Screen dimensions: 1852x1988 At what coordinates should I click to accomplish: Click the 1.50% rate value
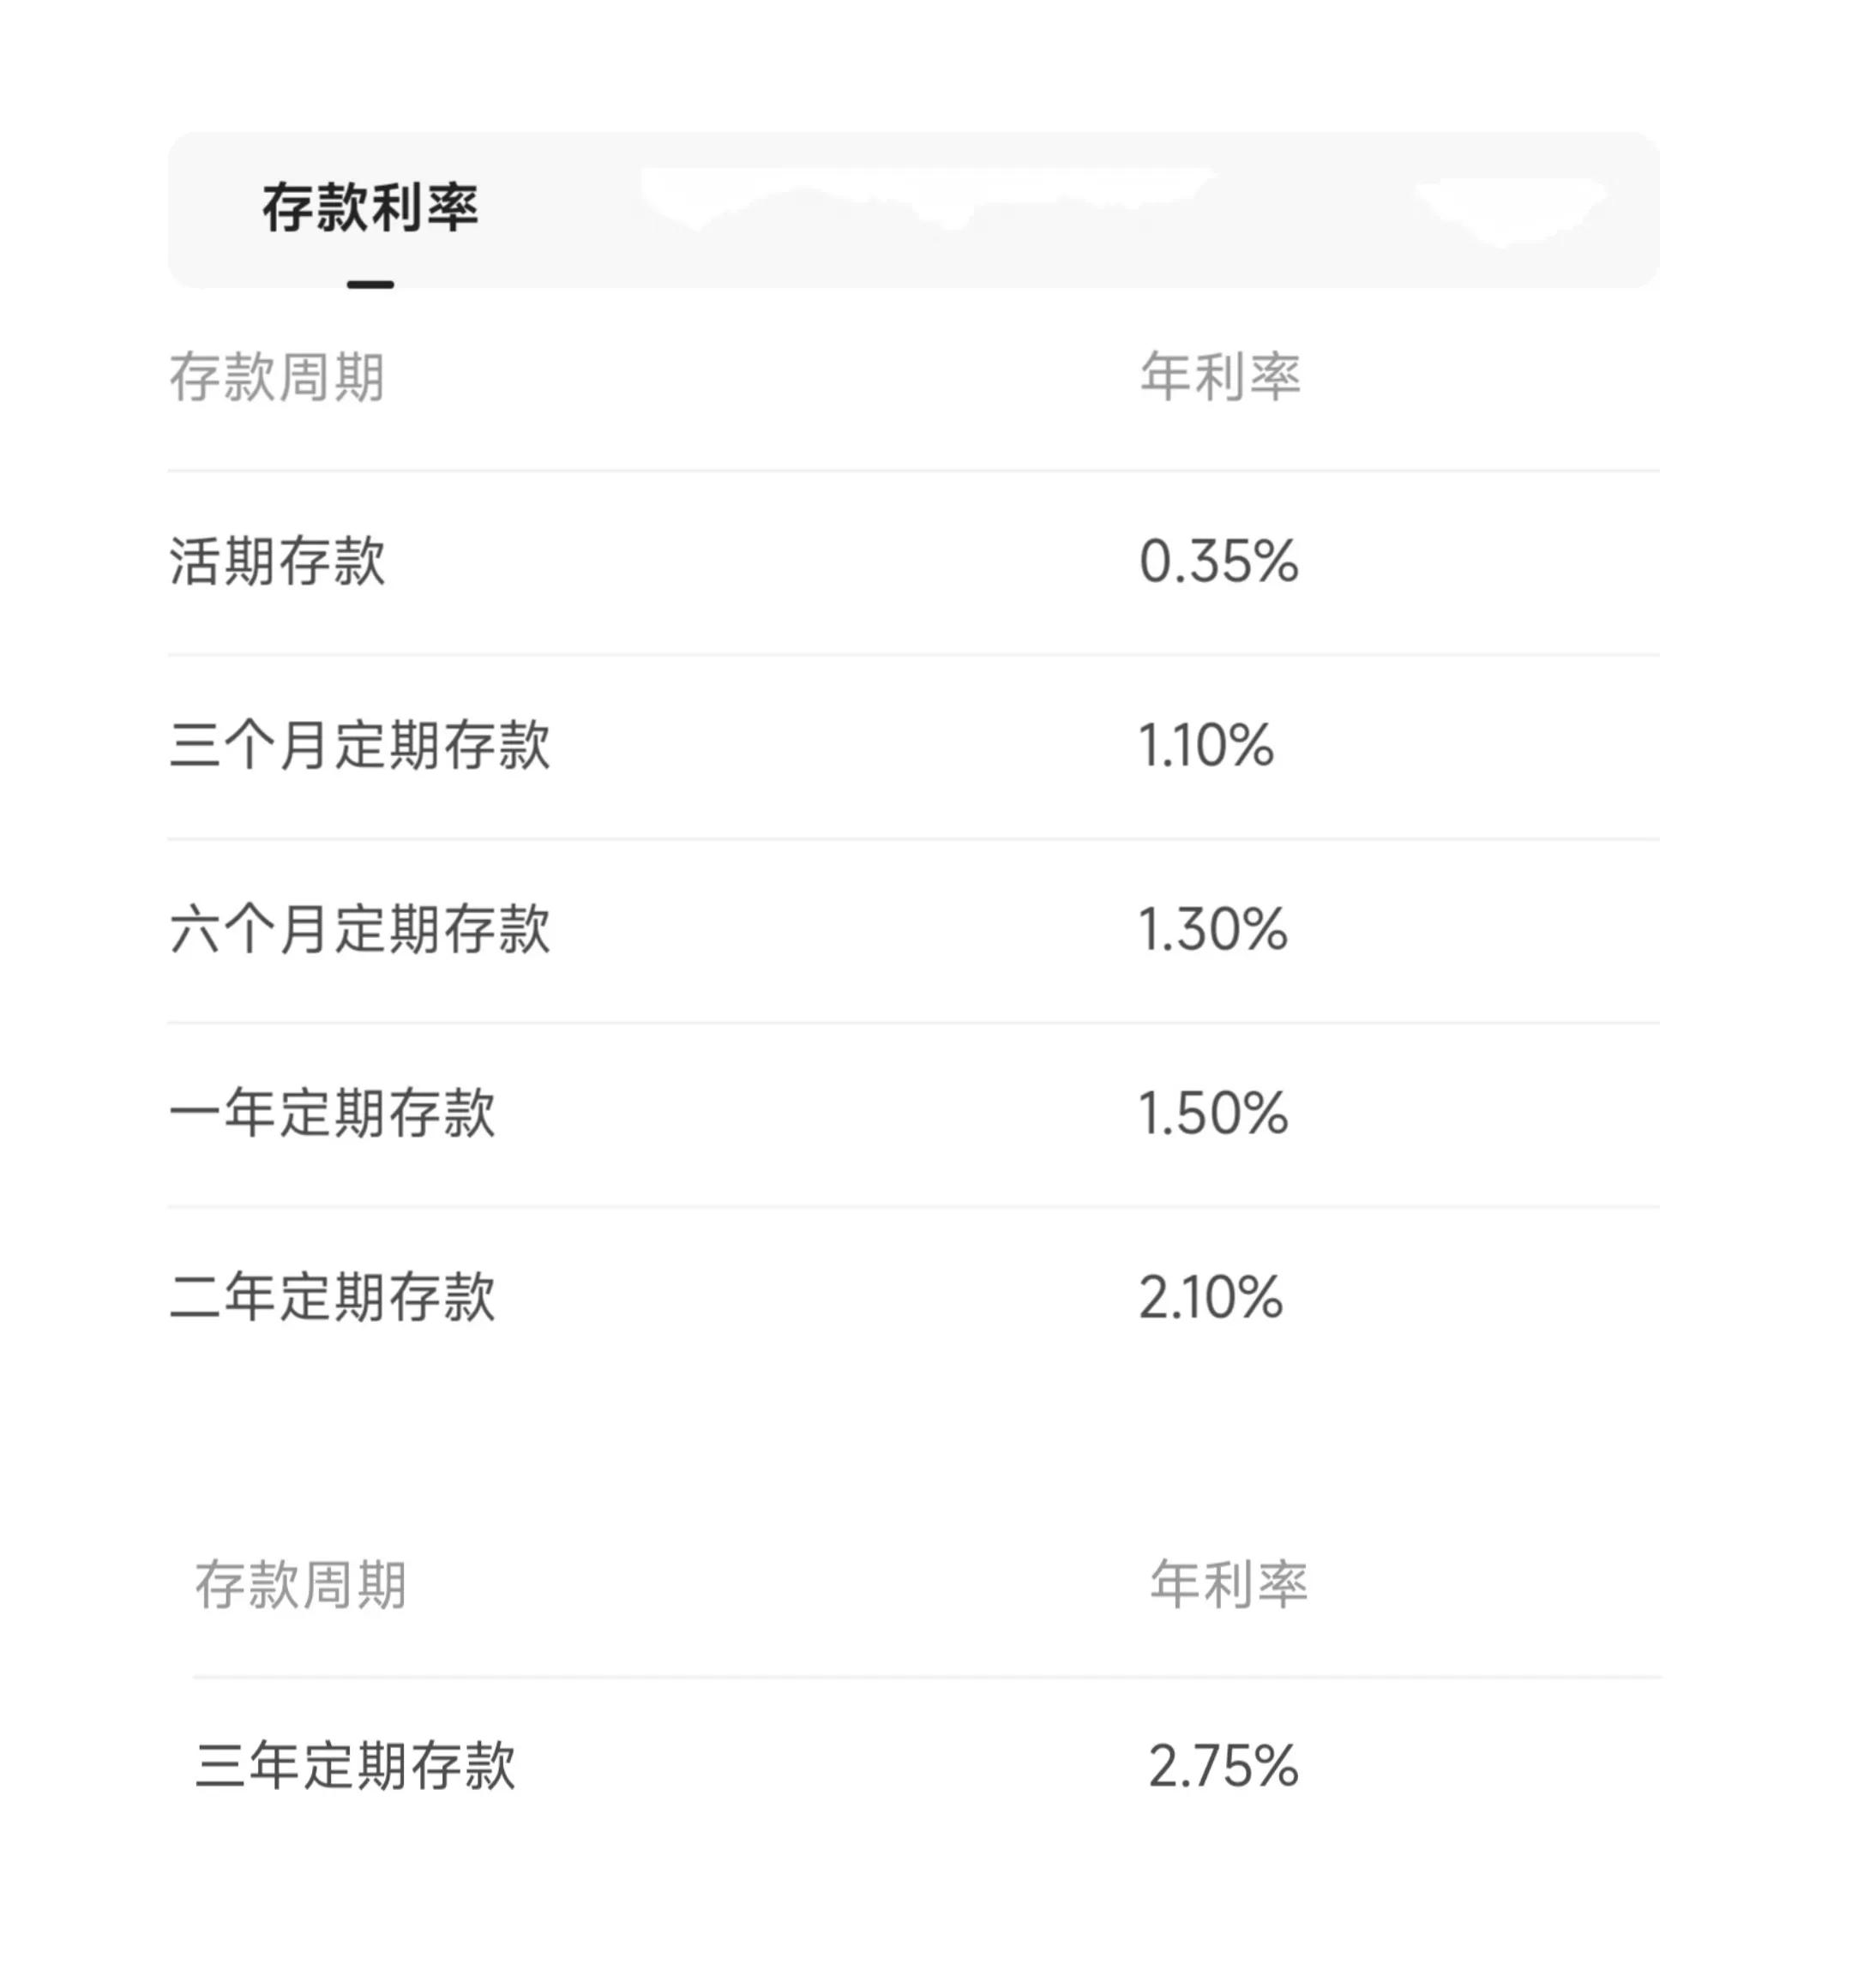(x=1212, y=1113)
